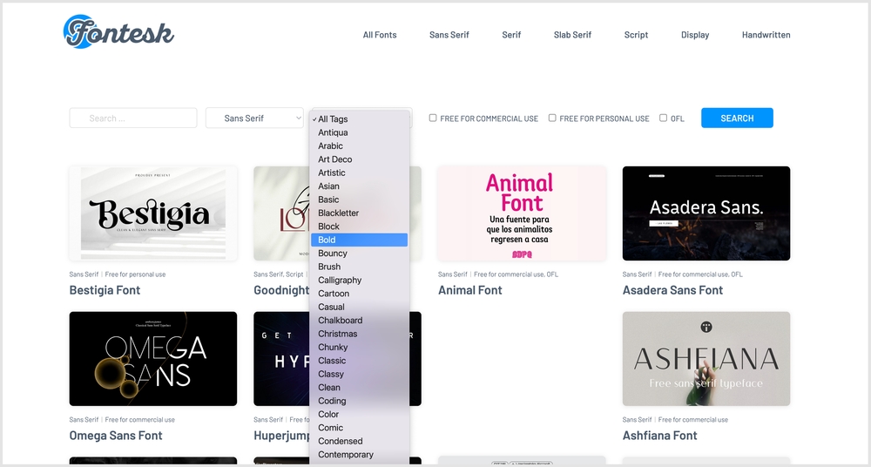Choose Block tag option
871x467 pixels.
coord(360,227)
